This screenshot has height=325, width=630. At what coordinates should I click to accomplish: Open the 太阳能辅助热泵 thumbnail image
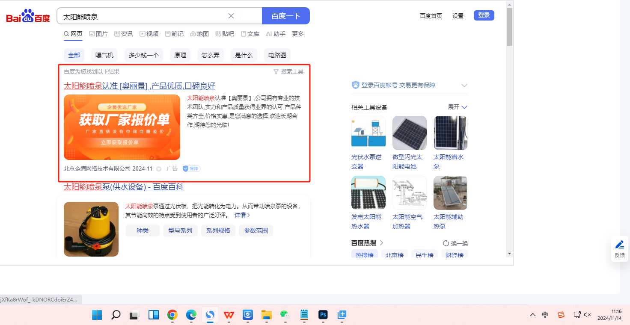click(x=451, y=193)
